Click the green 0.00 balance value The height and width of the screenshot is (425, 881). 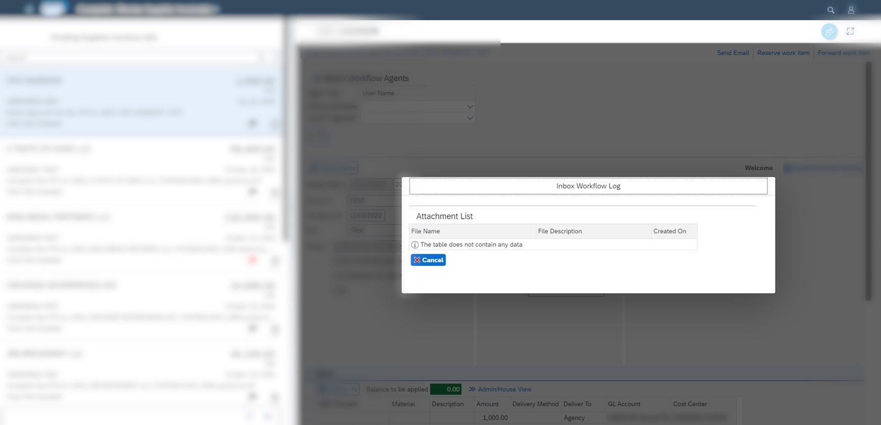point(446,389)
